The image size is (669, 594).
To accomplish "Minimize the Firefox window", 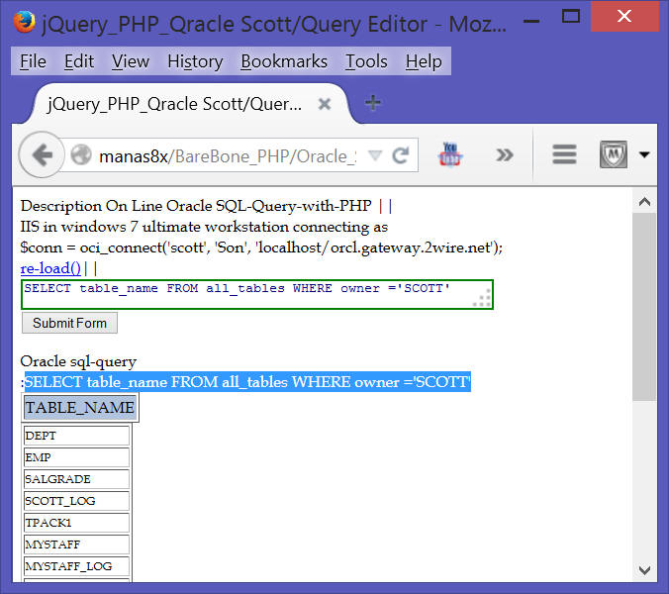I will [x=531, y=21].
